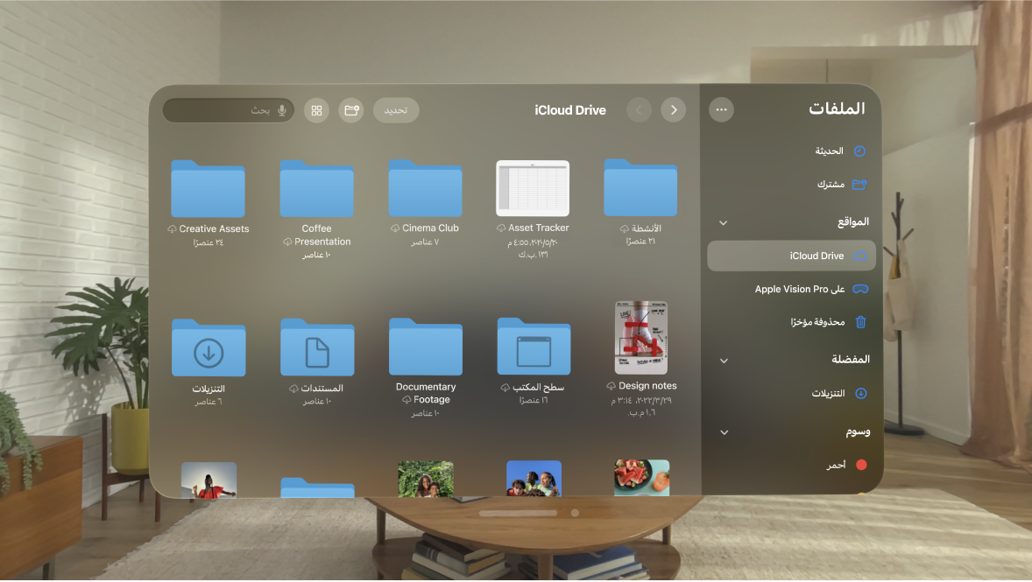Switch view layout using the grid icon
Viewport: 1032px width, 582px height.
[x=316, y=109]
